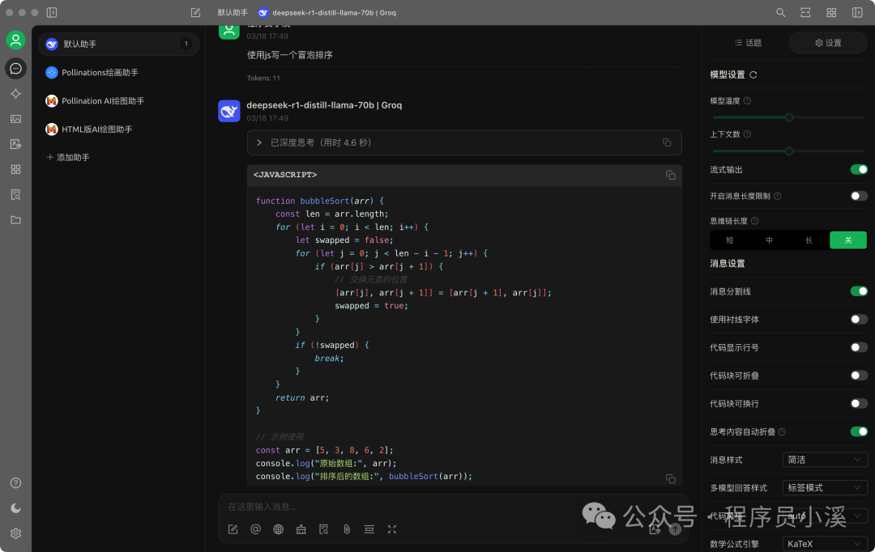Enable web search globe icon
This screenshot has width=875, height=552.
279,529
